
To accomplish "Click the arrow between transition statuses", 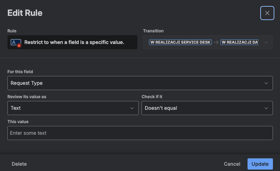I will coord(216,42).
